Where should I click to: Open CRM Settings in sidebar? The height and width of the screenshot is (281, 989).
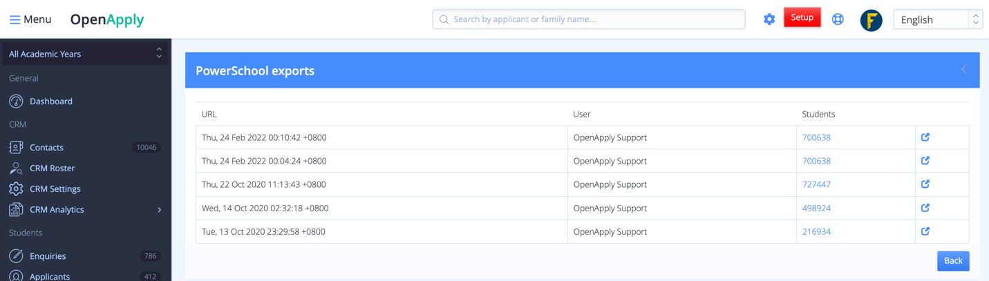point(55,189)
